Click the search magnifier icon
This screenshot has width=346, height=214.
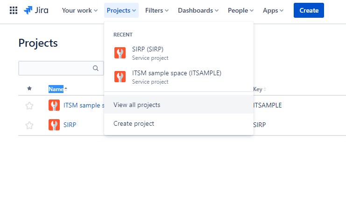click(x=96, y=68)
